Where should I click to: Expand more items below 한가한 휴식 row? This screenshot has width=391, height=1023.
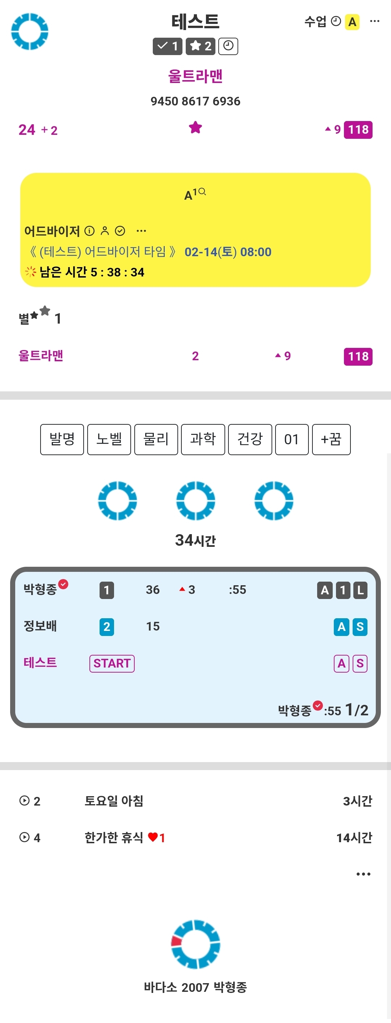(x=363, y=874)
